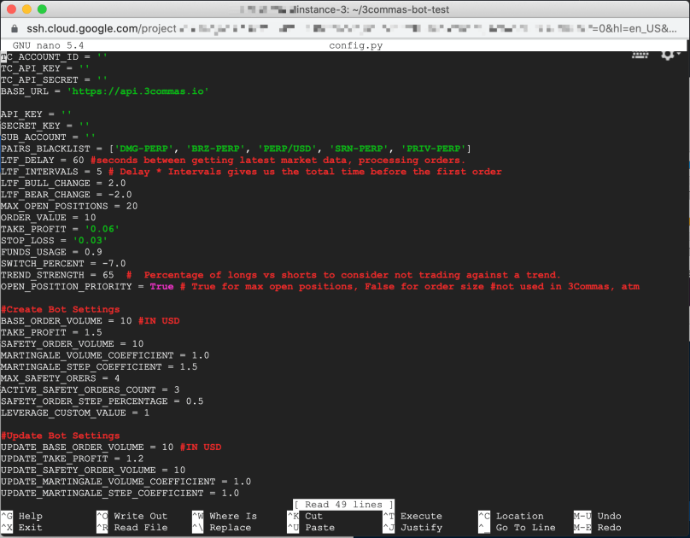The image size is (690, 538).
Task: Open the dropdown arrow next to the gear
Action: 679,53
